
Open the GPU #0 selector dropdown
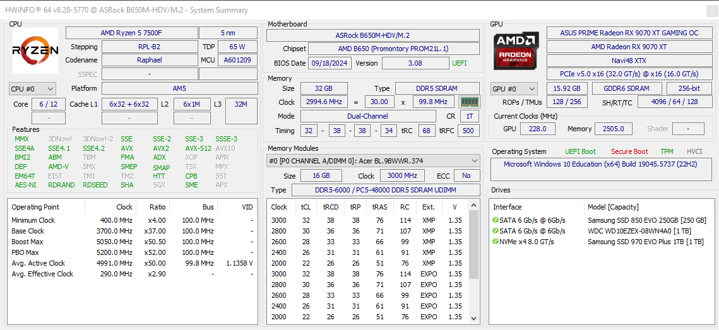coord(514,88)
